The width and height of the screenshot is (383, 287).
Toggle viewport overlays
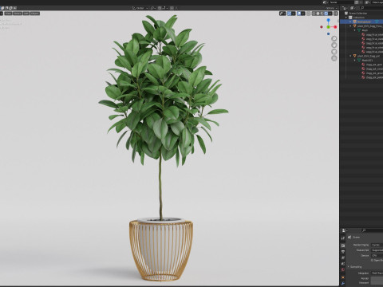click(299, 14)
